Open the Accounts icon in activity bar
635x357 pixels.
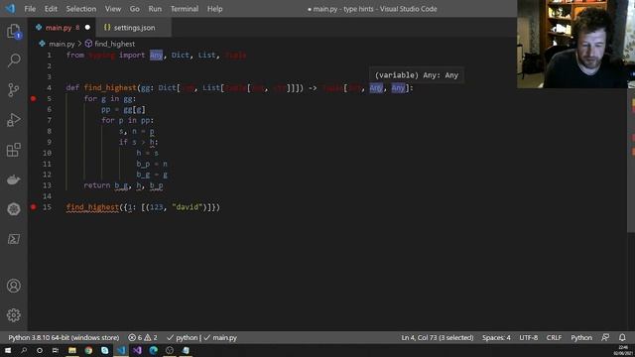pyautogui.click(x=14, y=286)
